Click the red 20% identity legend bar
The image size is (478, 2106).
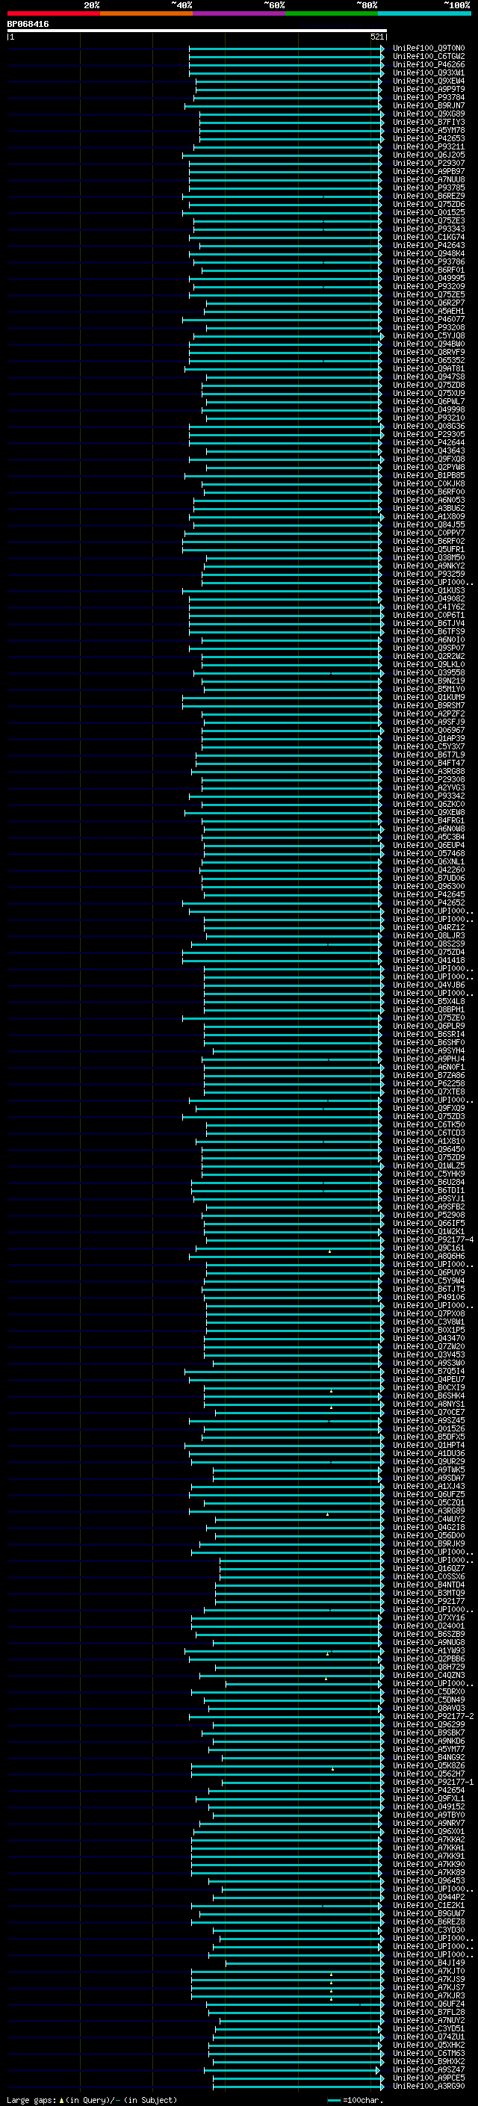(53, 13)
